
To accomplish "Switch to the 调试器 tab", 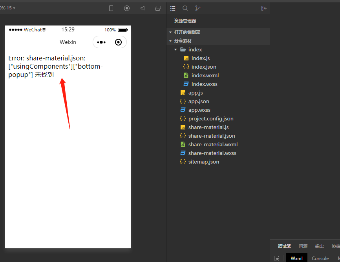I will pos(284,246).
